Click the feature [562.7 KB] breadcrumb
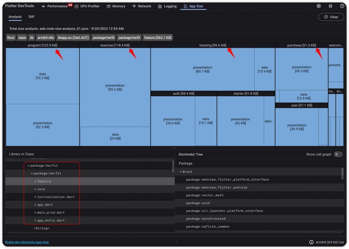349x249 pixels. (157, 37)
